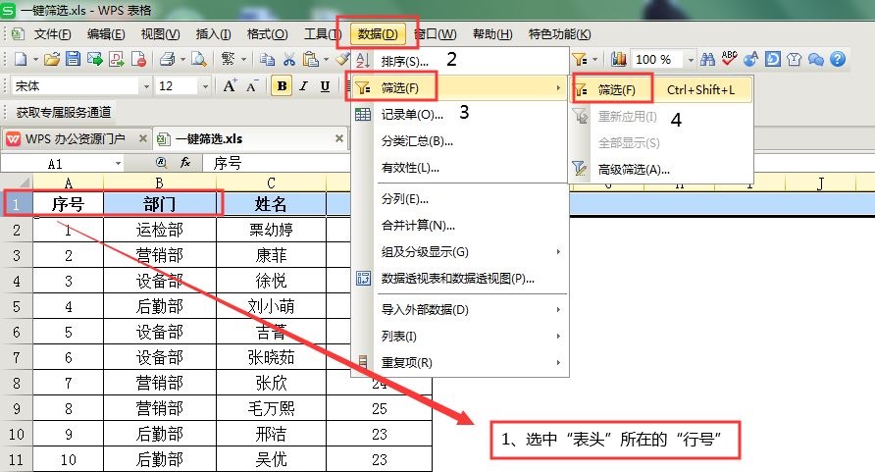Open the font name 宋体 dropdown

146,86
